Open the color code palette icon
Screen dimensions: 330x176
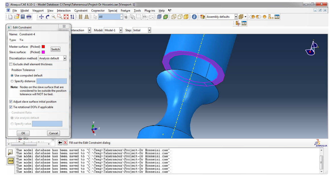(203, 17)
